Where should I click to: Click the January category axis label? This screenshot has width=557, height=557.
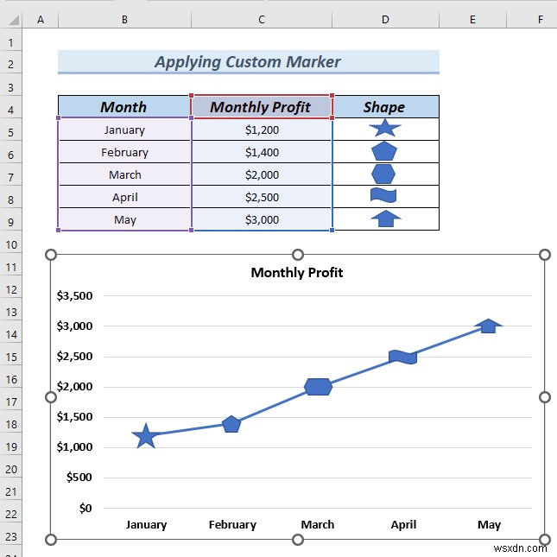(x=146, y=525)
